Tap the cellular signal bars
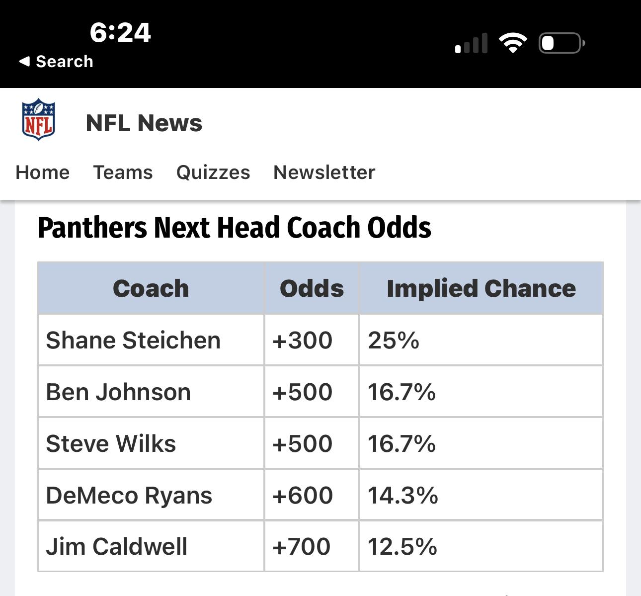This screenshot has height=596, width=641. pos(471,43)
